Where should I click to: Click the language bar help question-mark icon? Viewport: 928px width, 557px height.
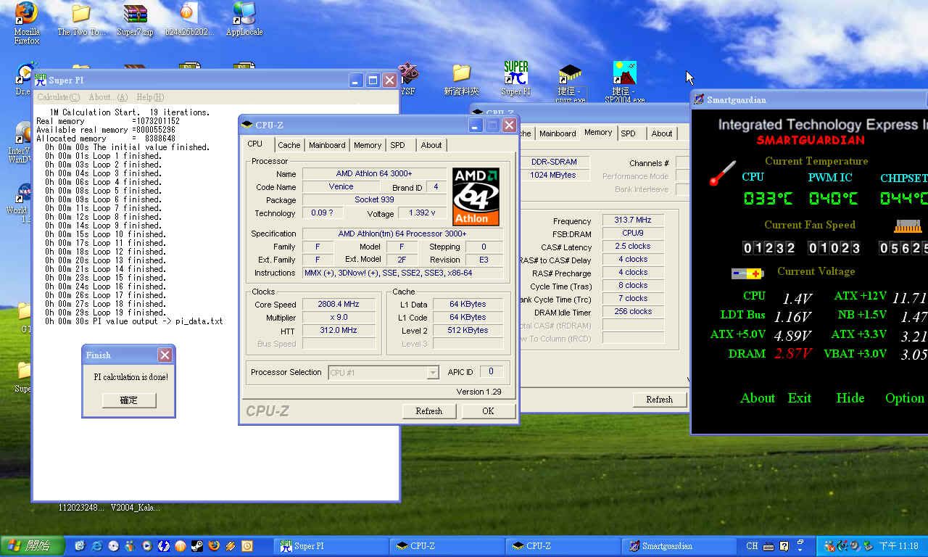(x=784, y=546)
